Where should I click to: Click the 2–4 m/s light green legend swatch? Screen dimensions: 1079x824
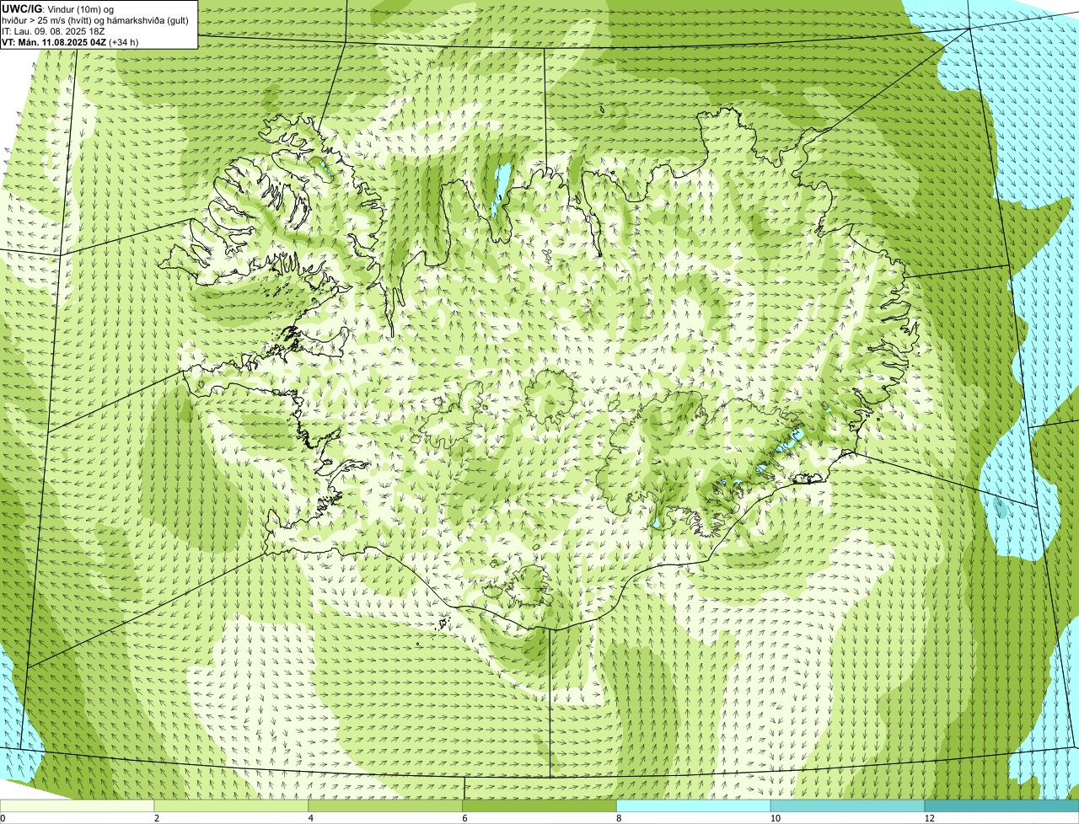point(232,805)
